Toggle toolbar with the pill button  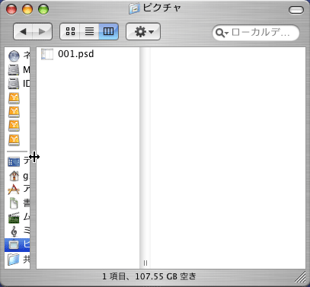tap(296, 10)
